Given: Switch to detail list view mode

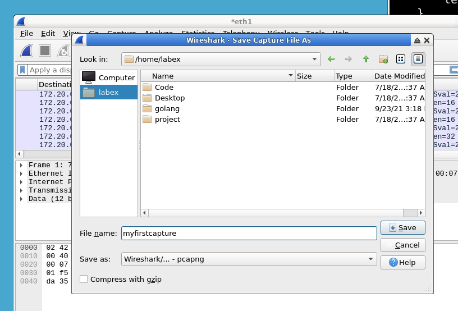Looking at the screenshot, I should [x=418, y=59].
